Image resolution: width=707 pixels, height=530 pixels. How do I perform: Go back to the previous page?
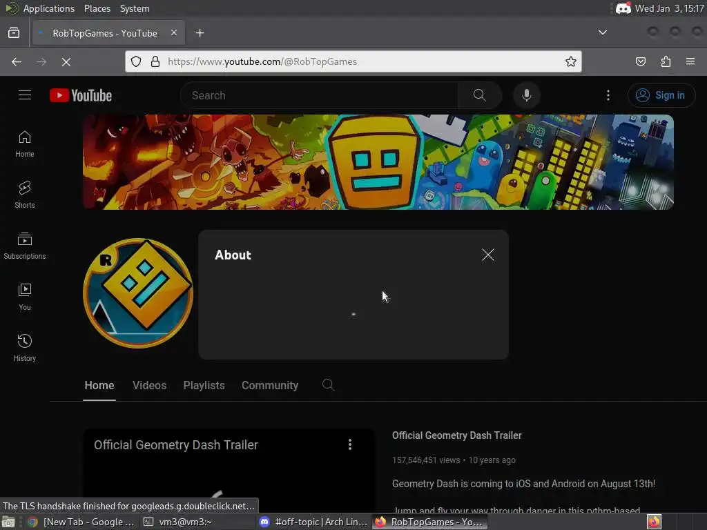click(x=17, y=61)
